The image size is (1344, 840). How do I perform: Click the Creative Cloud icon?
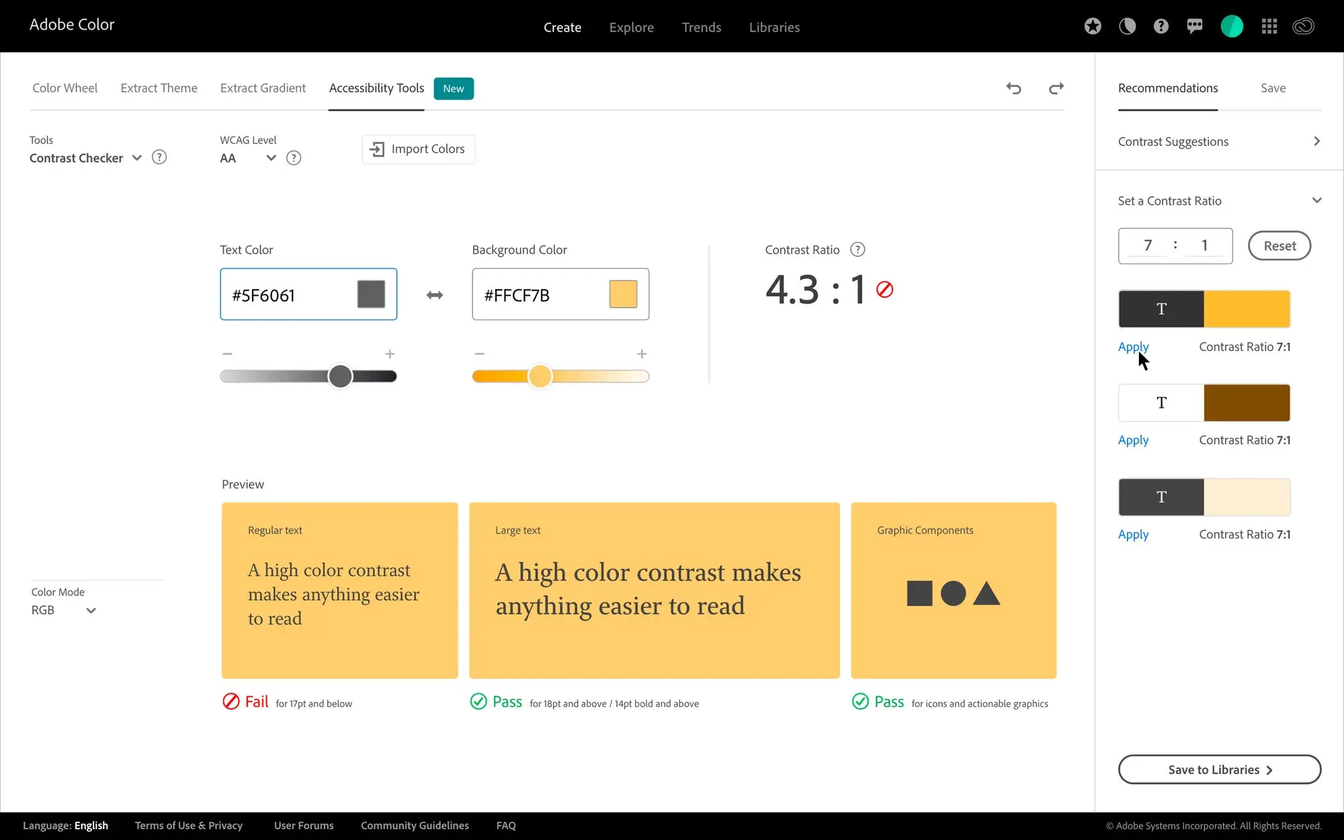tap(1303, 26)
